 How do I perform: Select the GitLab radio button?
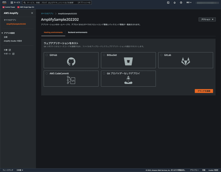(161, 55)
